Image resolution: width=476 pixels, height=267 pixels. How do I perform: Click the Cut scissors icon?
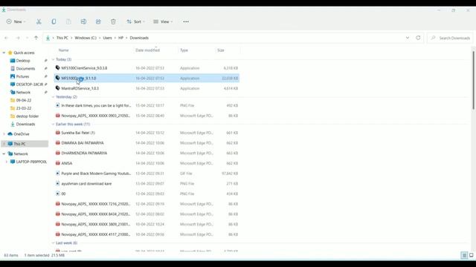(x=39, y=22)
